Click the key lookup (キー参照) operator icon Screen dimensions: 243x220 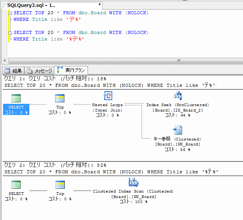coord(177,130)
